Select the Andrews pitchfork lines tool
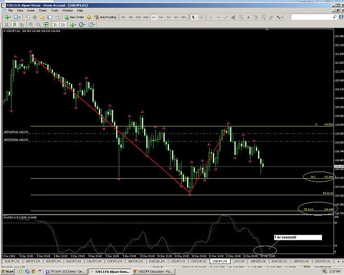This screenshot has width=344, height=275. tap(271, 17)
